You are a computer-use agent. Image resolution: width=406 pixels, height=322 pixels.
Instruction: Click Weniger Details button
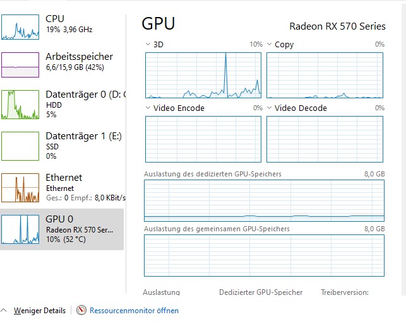point(40,311)
